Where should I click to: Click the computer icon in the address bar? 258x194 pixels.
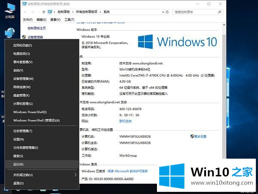point(50,12)
